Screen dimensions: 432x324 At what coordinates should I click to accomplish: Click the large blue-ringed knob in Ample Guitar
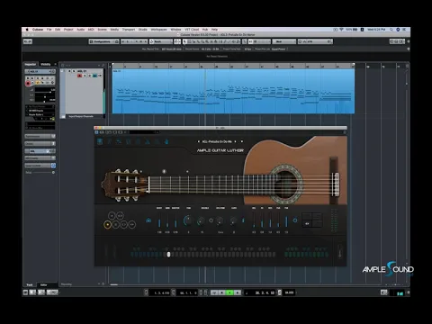pos(188,220)
